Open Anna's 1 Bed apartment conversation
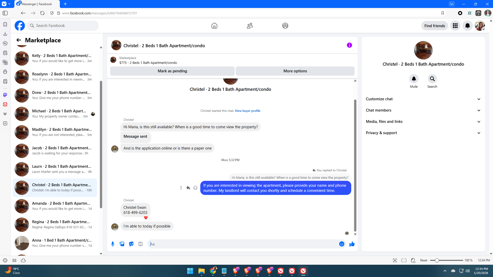The width and height of the screenshot is (493, 277). pos(55,243)
